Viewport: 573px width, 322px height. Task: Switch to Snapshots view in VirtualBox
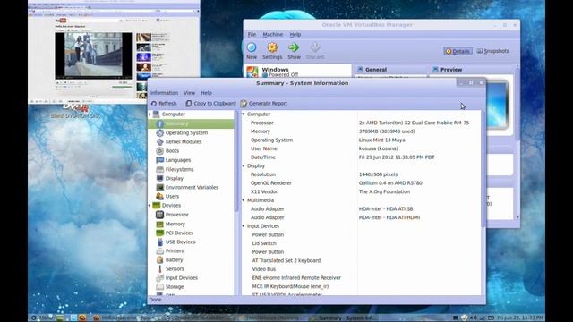(492, 51)
